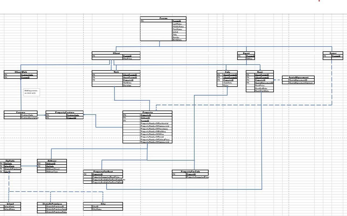The width and height of the screenshot is (347, 216).
Task: Select the Person table header
Action: tap(163, 18)
